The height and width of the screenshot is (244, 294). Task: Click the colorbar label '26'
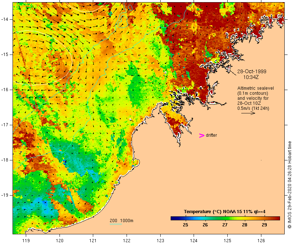coord(205,225)
